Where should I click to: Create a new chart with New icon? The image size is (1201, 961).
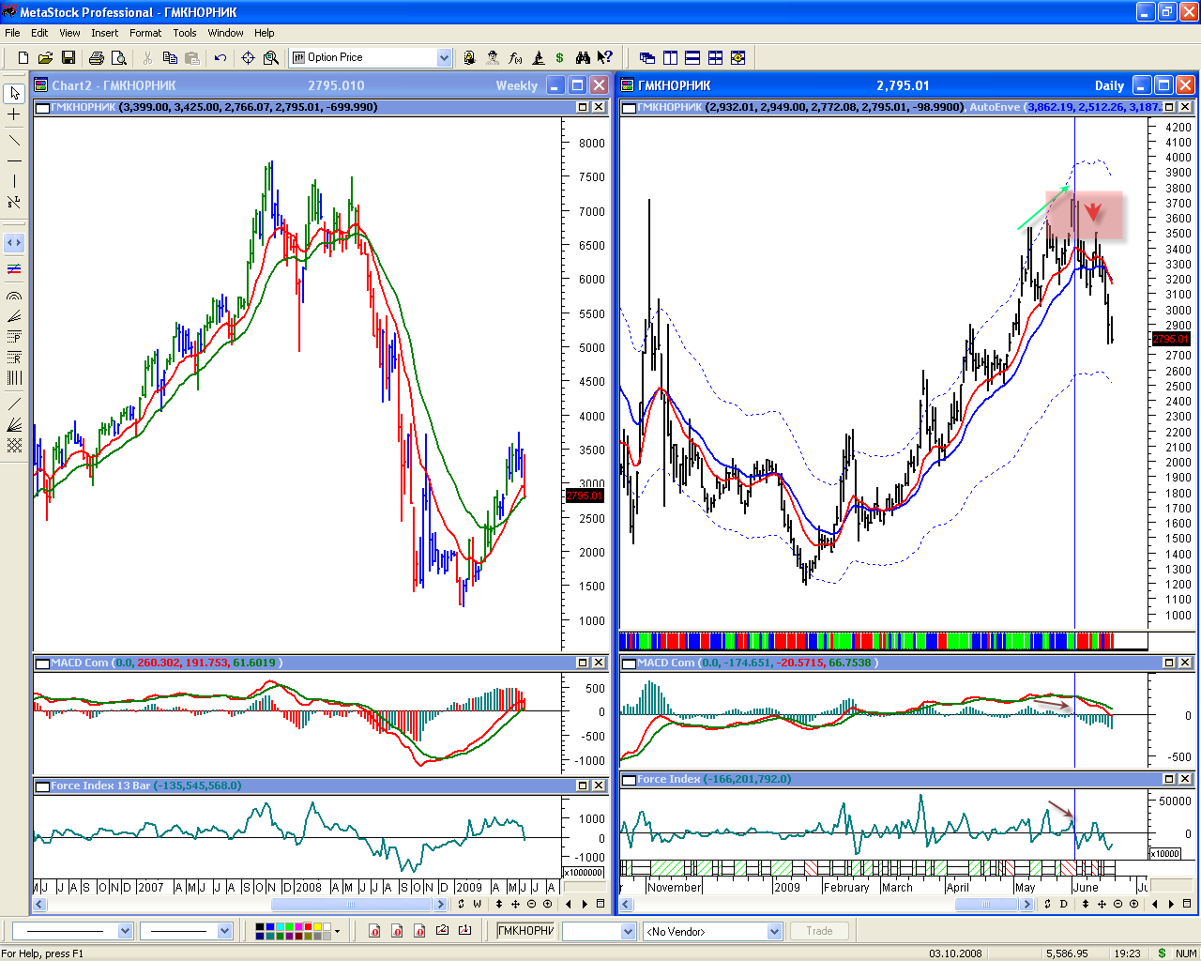click(x=23, y=57)
